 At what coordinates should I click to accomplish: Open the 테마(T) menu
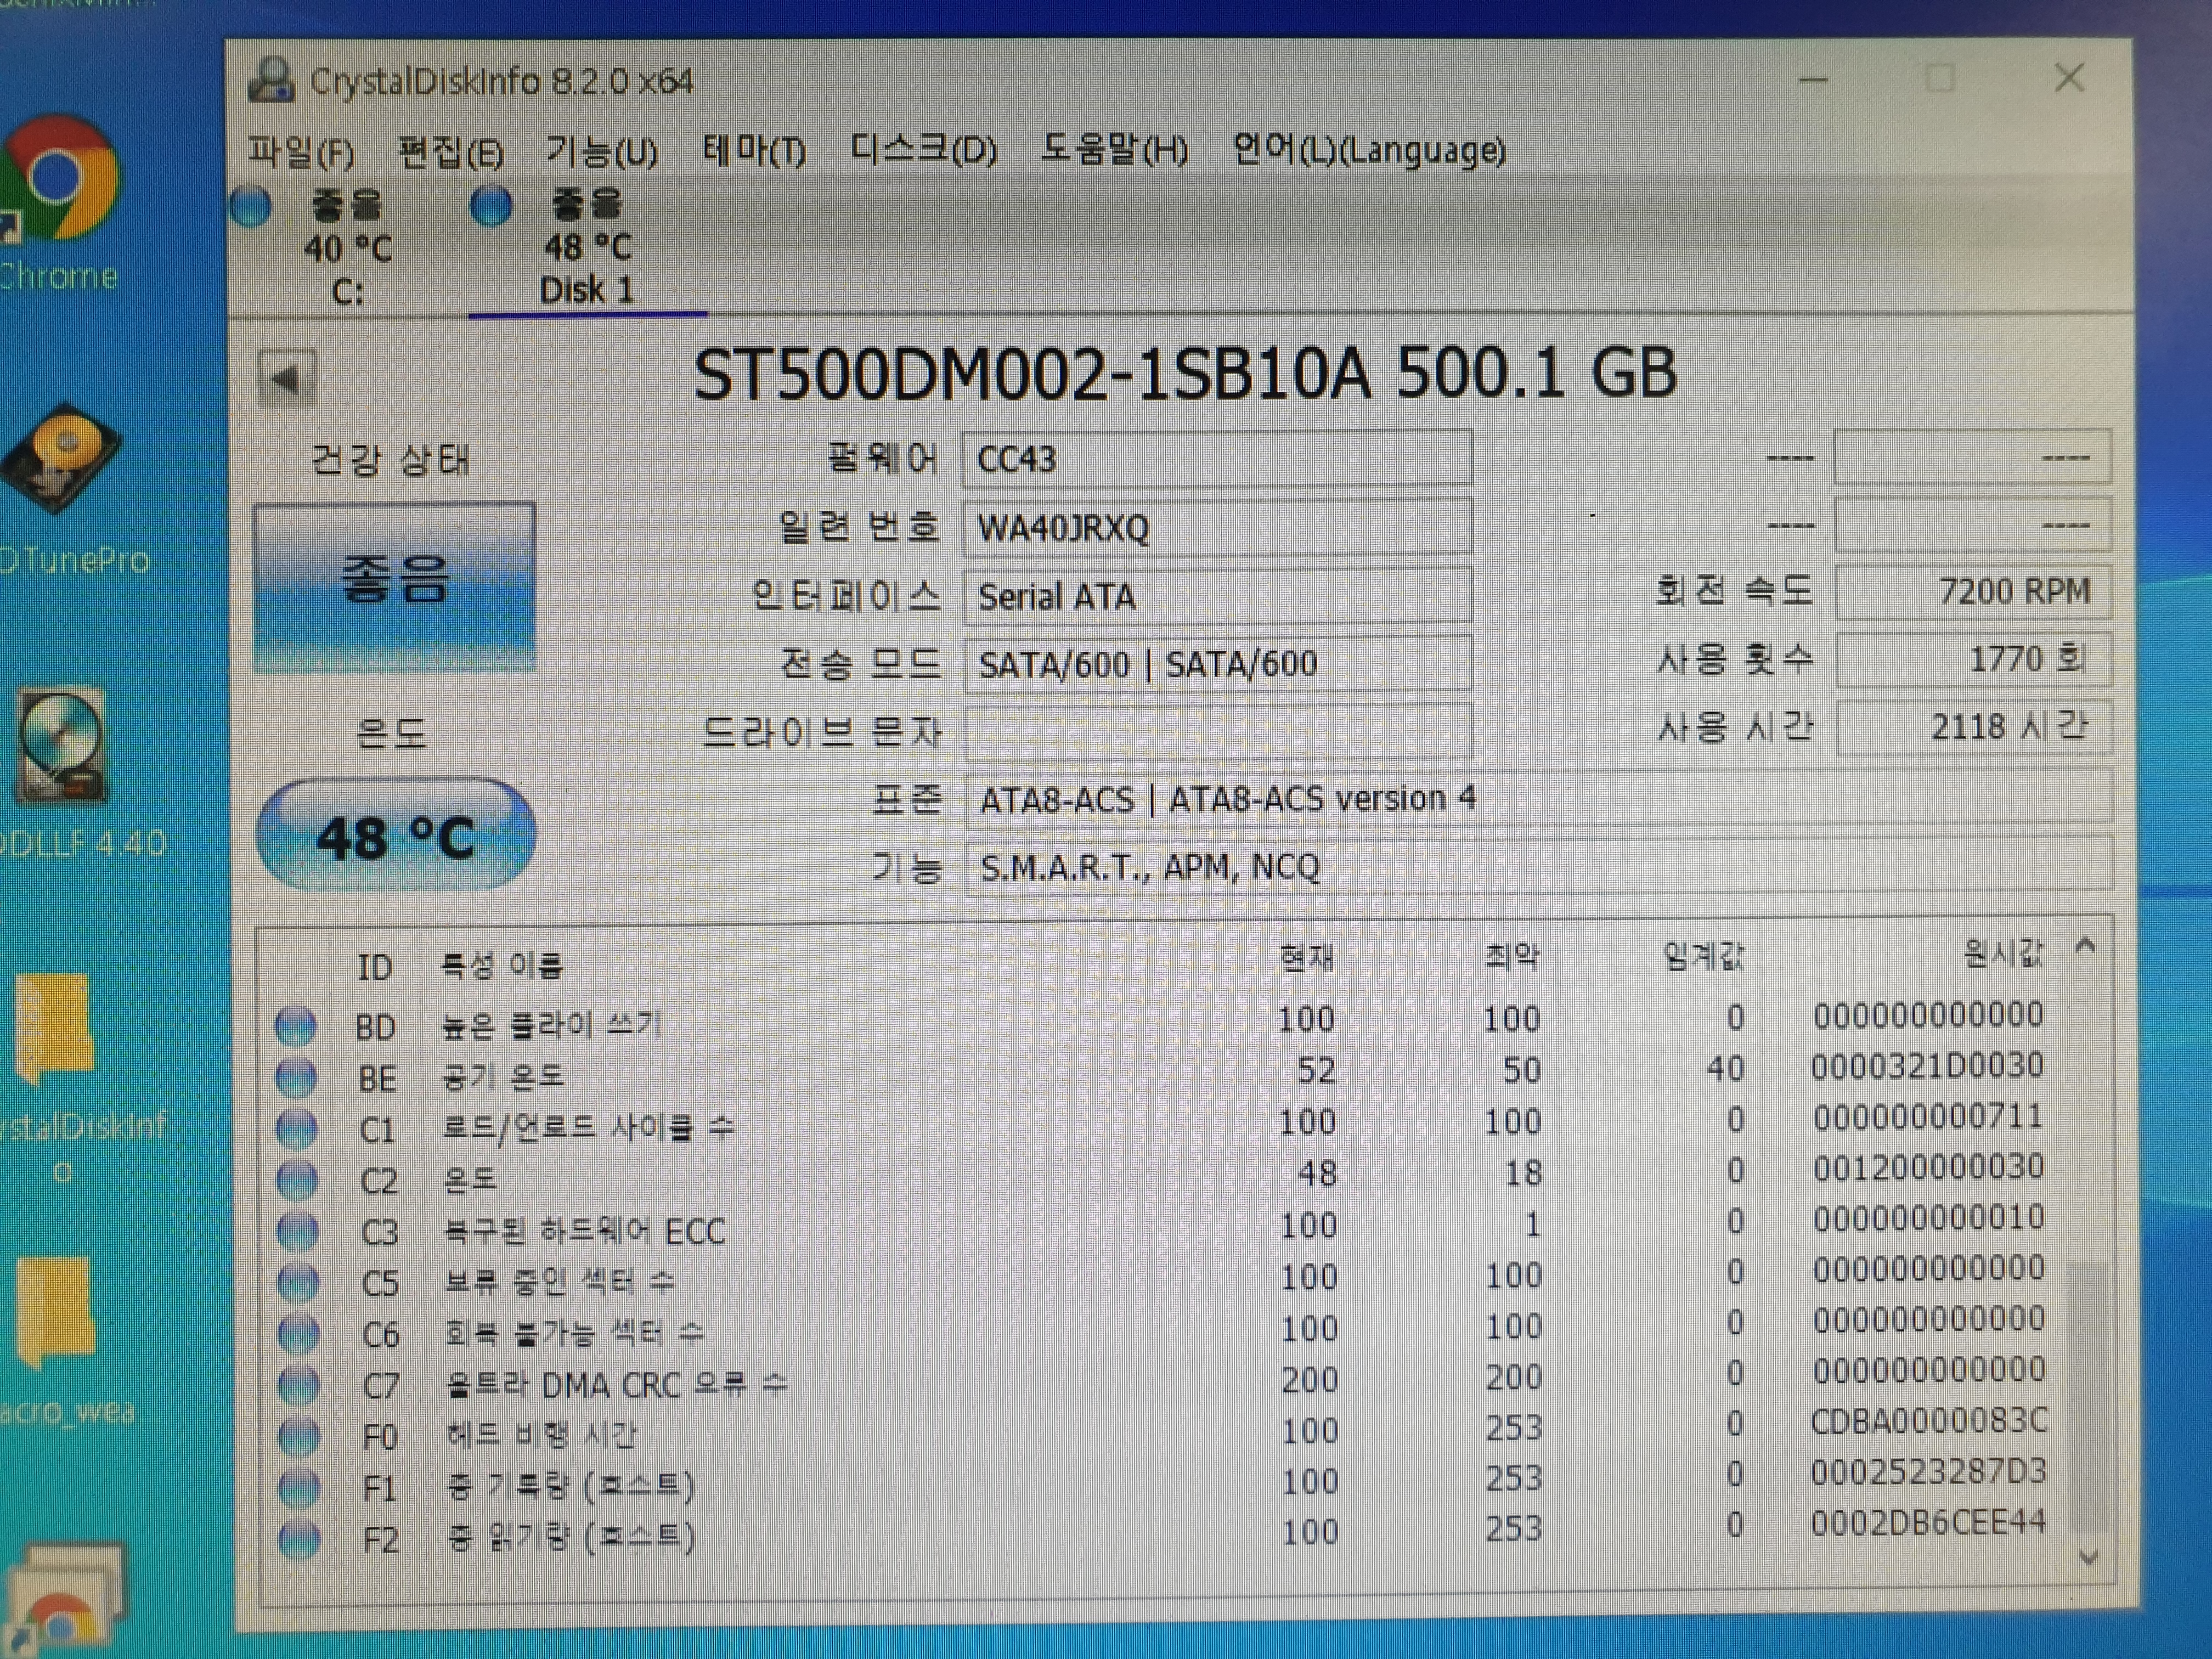[x=754, y=151]
